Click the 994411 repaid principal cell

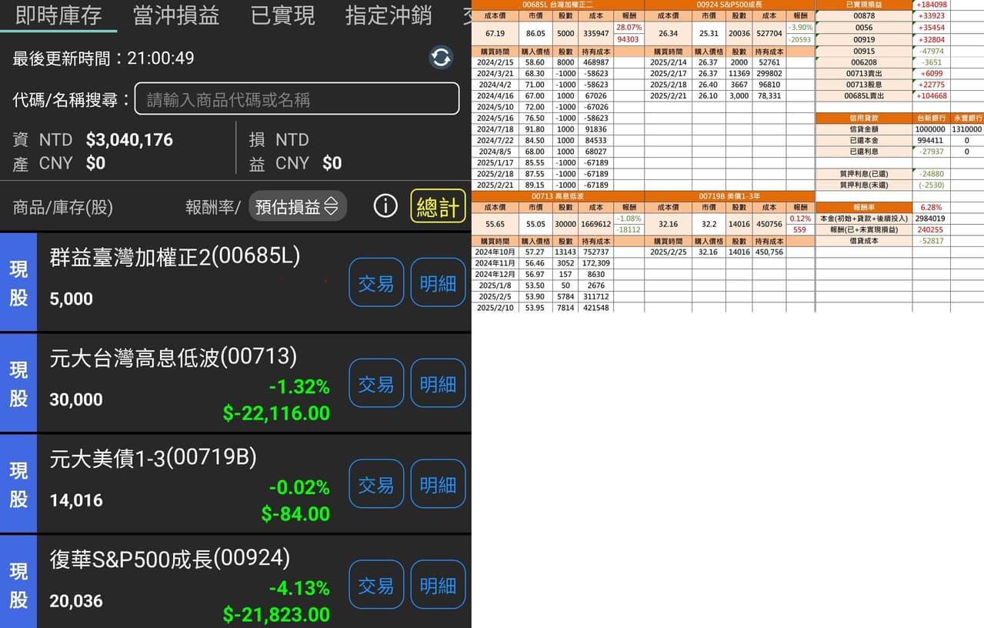(x=932, y=141)
